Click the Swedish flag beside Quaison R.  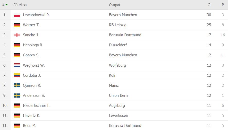pyautogui.click(x=17, y=85)
